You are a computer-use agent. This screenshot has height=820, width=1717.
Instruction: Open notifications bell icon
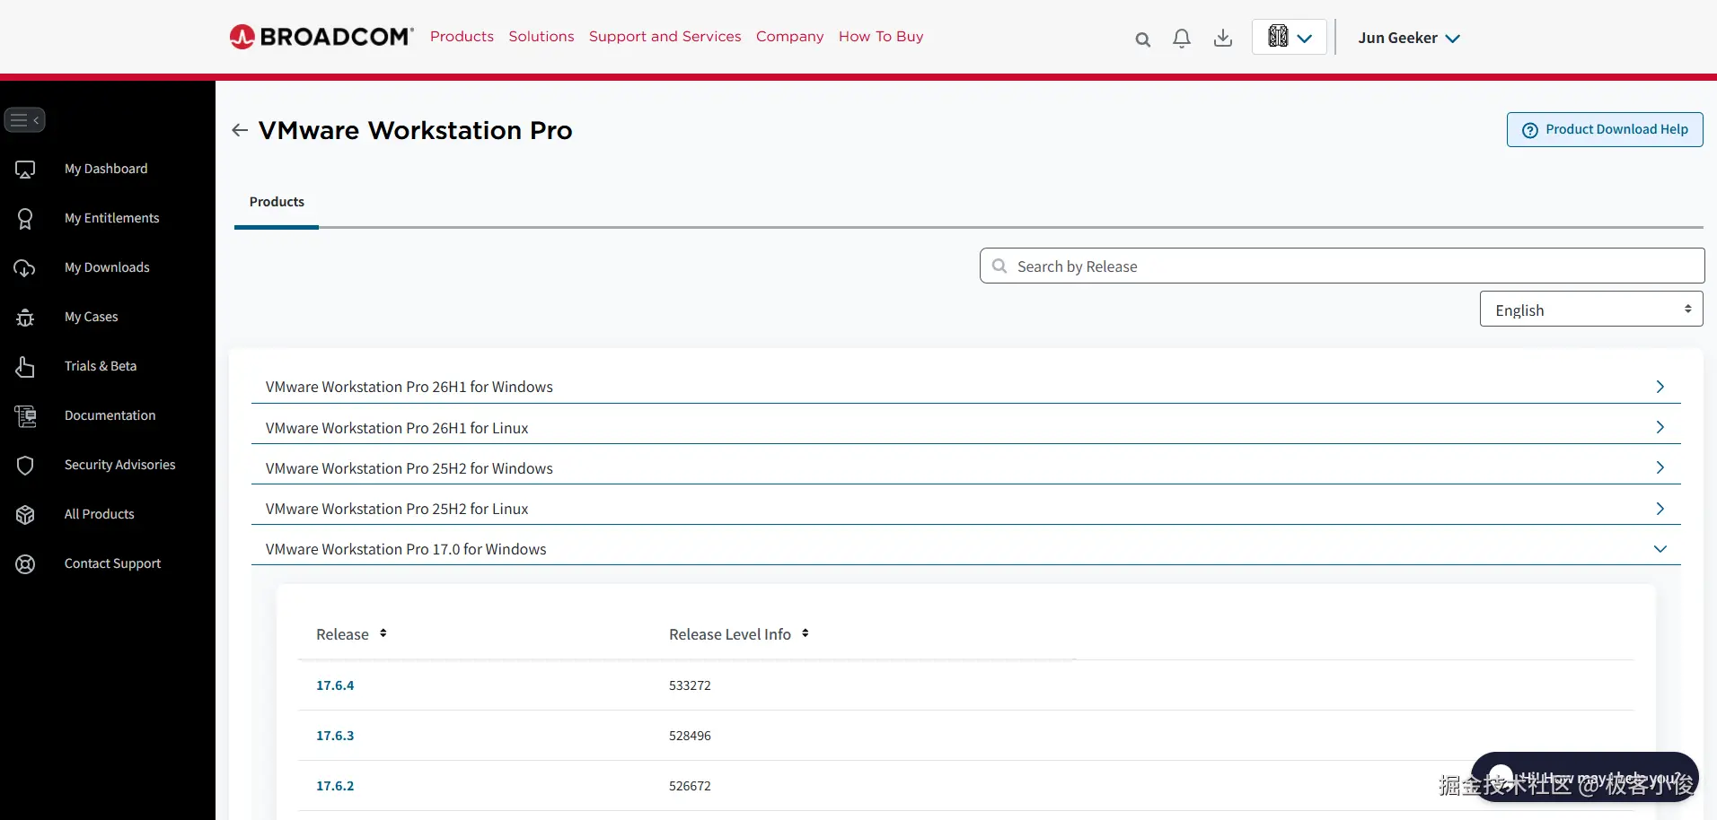(x=1182, y=38)
